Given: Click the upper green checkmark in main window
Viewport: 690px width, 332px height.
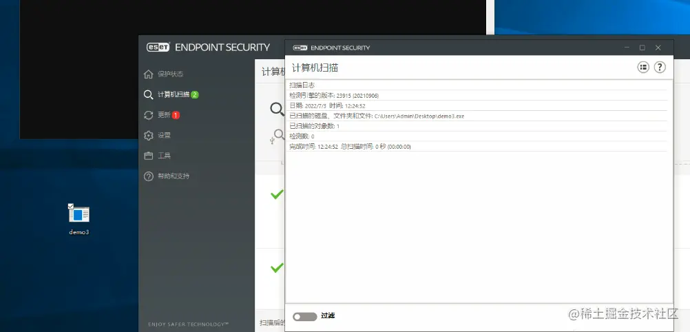Looking at the screenshot, I should [x=277, y=194].
